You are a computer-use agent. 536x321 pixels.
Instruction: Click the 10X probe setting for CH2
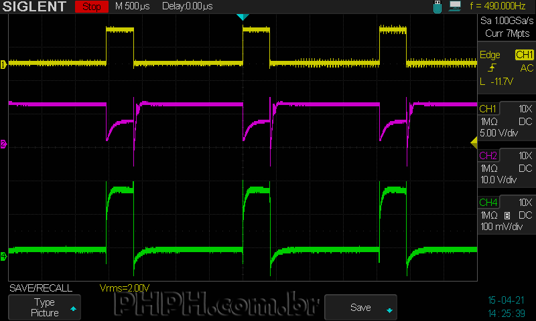coord(525,156)
